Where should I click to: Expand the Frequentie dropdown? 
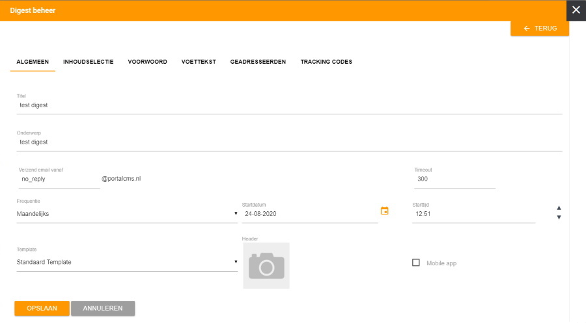click(x=127, y=213)
